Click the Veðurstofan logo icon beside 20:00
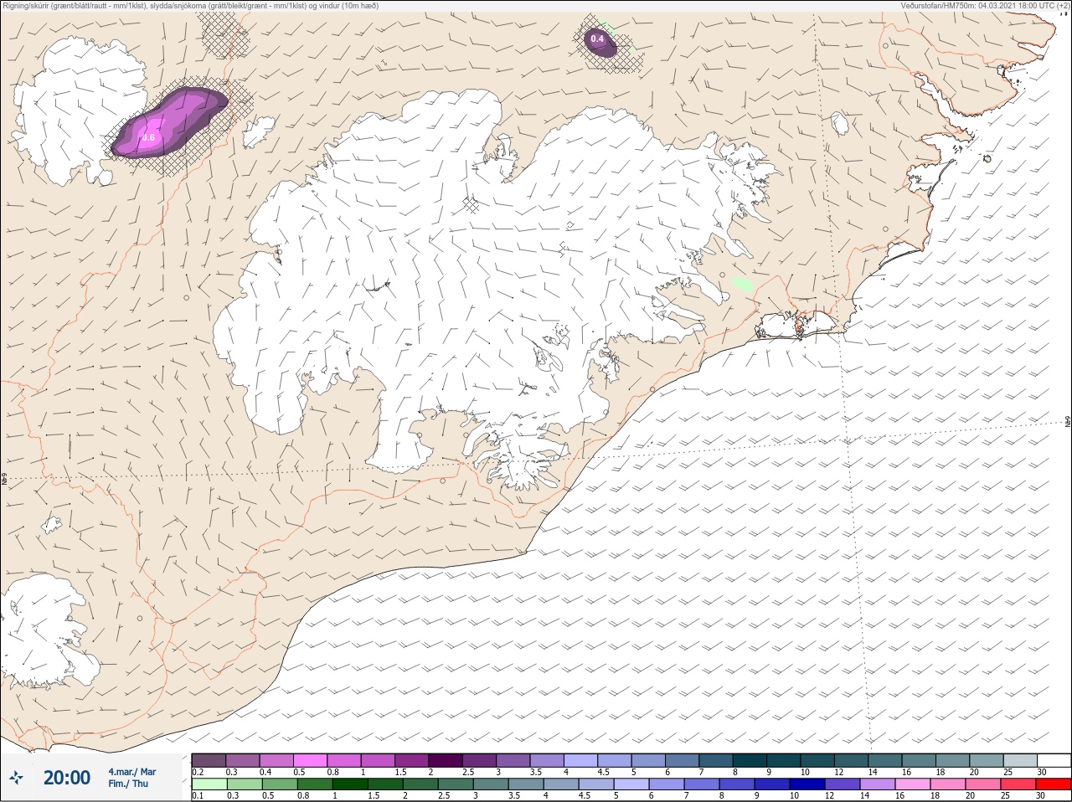 (16, 778)
